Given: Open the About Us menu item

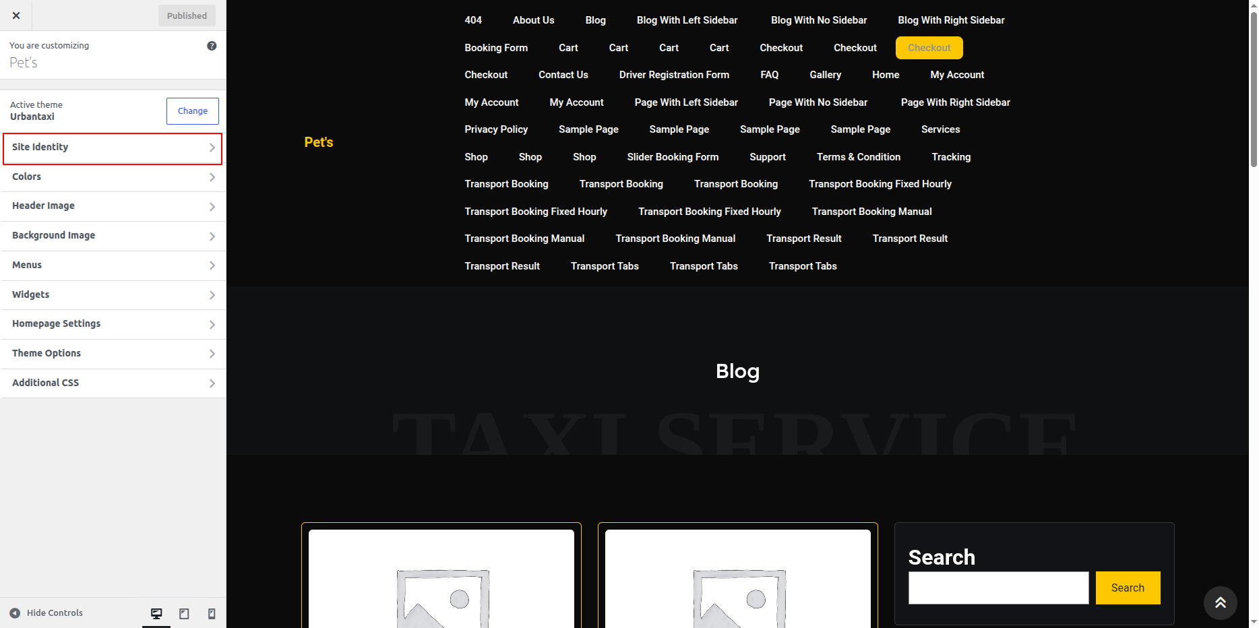Looking at the screenshot, I should tap(533, 20).
